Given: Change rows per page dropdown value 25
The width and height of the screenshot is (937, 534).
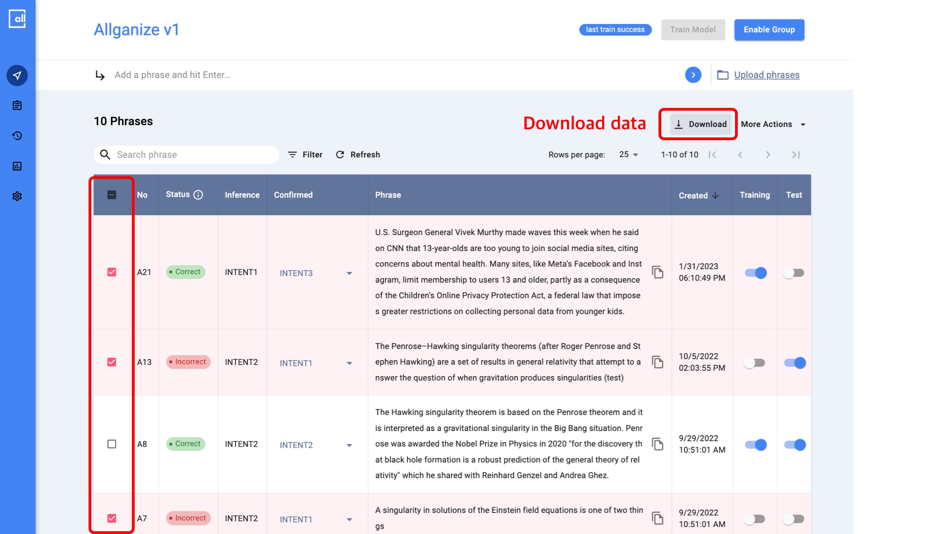Looking at the screenshot, I should coord(629,154).
